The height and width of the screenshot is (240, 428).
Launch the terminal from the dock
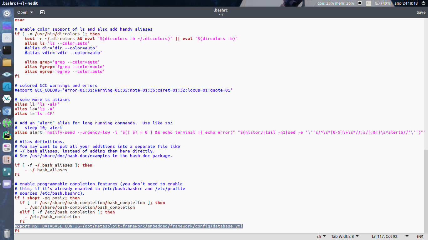point(7,50)
